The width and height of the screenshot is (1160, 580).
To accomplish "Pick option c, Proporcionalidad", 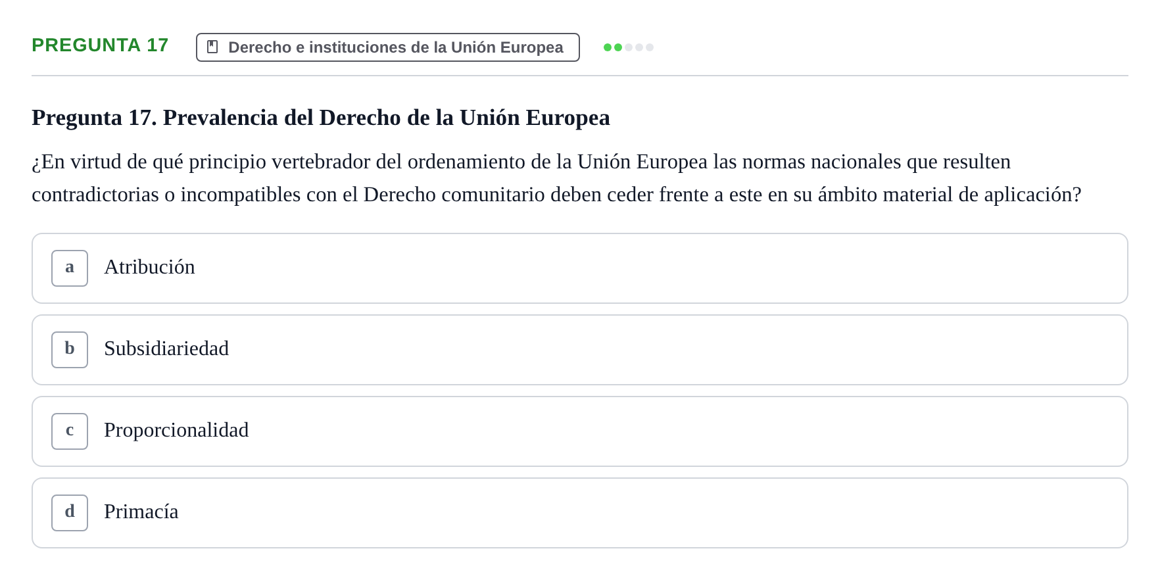I will (579, 431).
